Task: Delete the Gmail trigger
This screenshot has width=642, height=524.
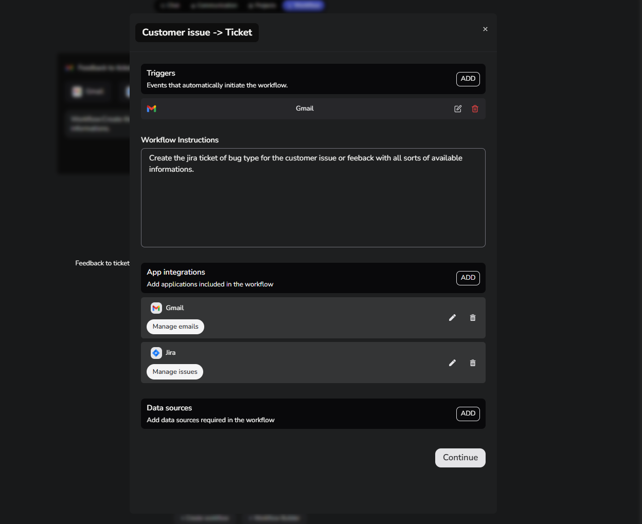Action: tap(475, 109)
